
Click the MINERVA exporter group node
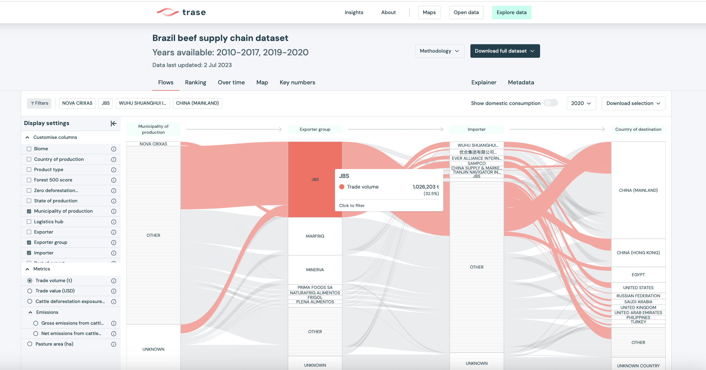click(x=315, y=270)
